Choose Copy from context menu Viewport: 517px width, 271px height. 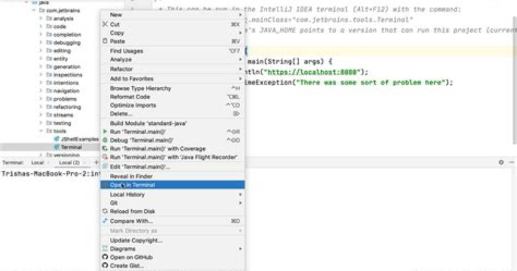pyautogui.click(x=172, y=33)
